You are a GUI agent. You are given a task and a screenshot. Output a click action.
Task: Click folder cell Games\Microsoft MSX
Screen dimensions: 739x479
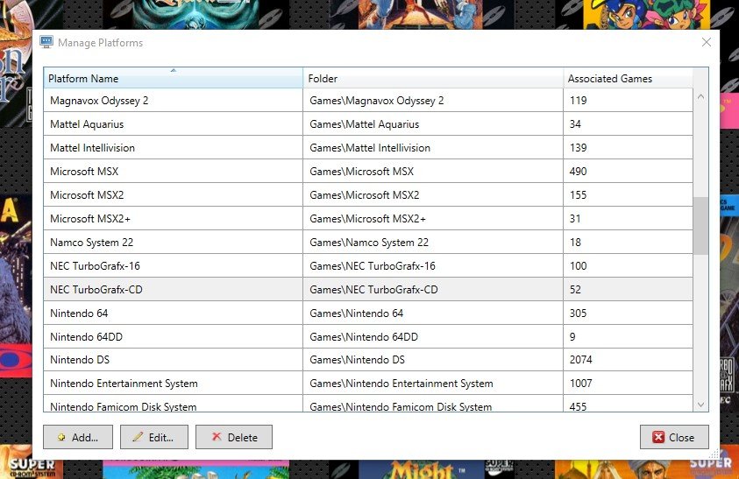point(433,171)
